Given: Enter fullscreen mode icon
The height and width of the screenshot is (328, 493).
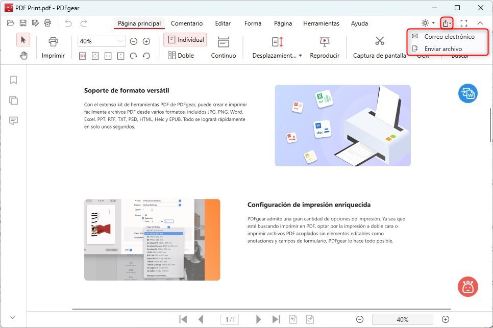Looking at the screenshot, I should 464,23.
